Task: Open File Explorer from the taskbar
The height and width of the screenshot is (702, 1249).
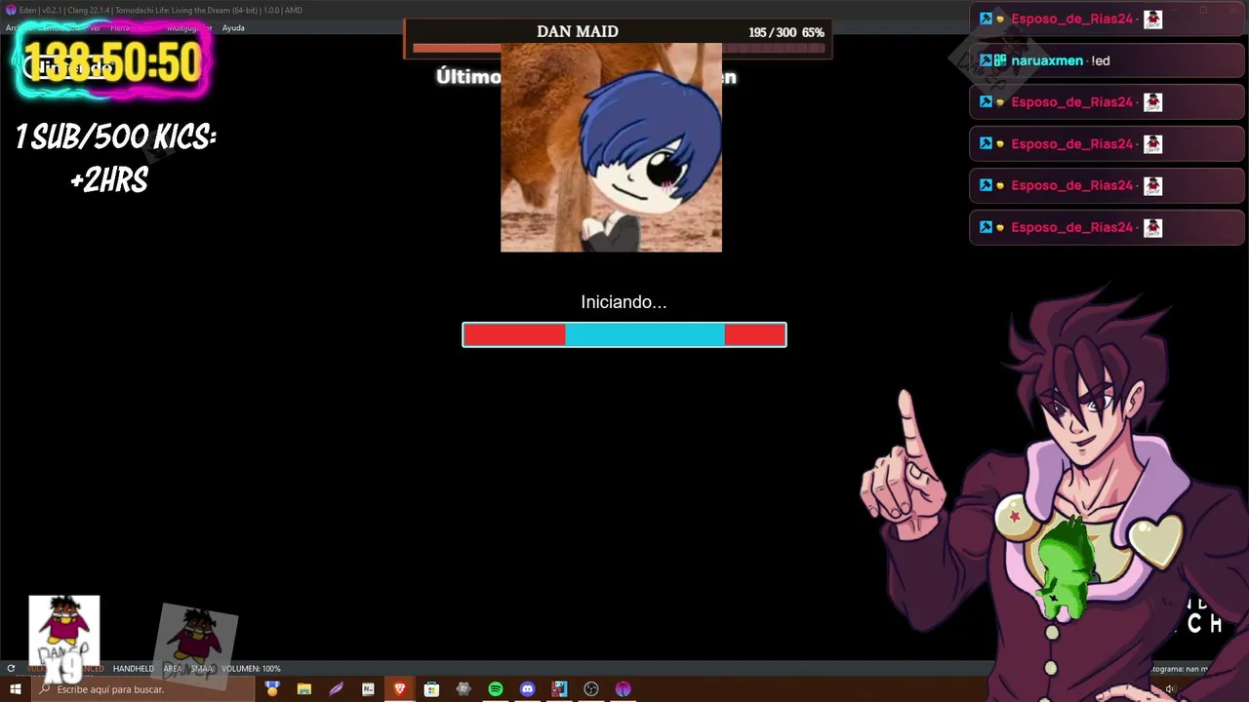Action: (303, 689)
